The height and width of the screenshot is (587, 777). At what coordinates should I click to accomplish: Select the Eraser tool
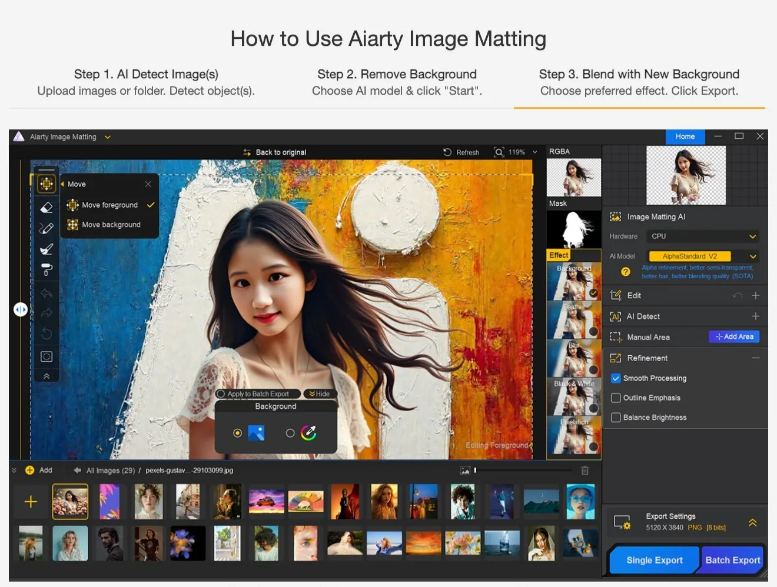(47, 207)
